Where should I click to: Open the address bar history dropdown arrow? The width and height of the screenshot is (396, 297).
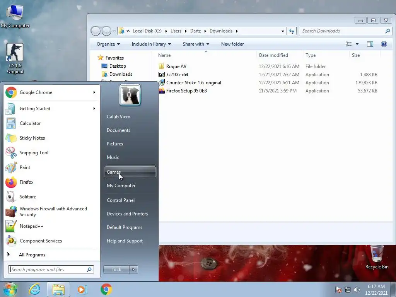click(x=283, y=31)
